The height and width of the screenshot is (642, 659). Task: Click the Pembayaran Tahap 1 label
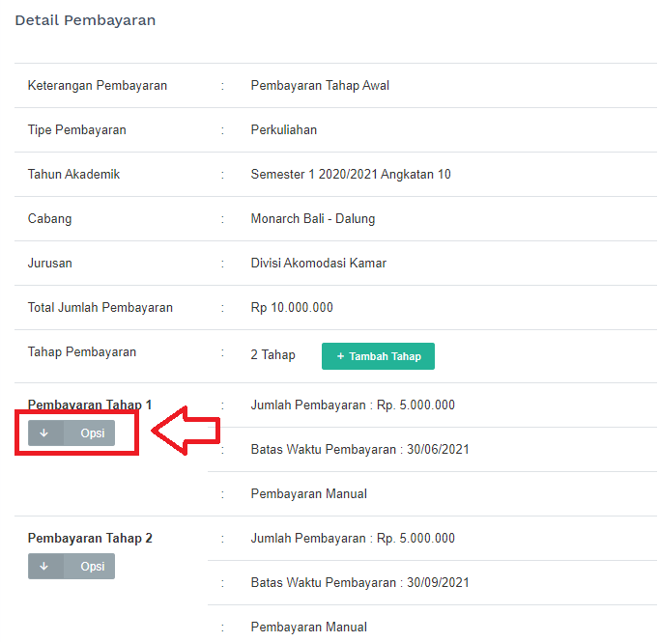[90, 405]
